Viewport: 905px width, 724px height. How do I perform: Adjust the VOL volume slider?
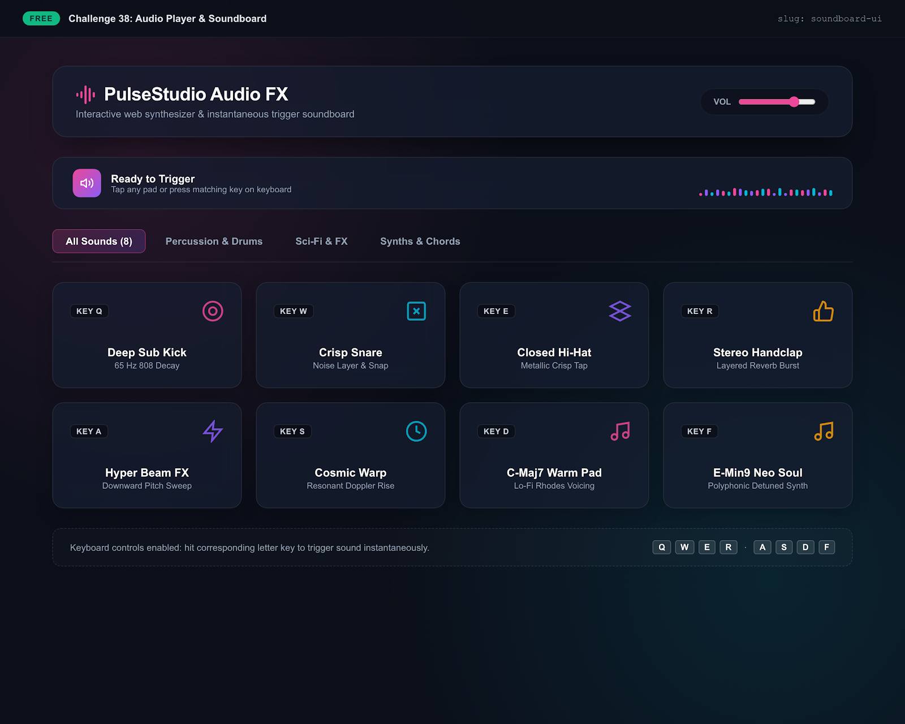[x=777, y=102]
